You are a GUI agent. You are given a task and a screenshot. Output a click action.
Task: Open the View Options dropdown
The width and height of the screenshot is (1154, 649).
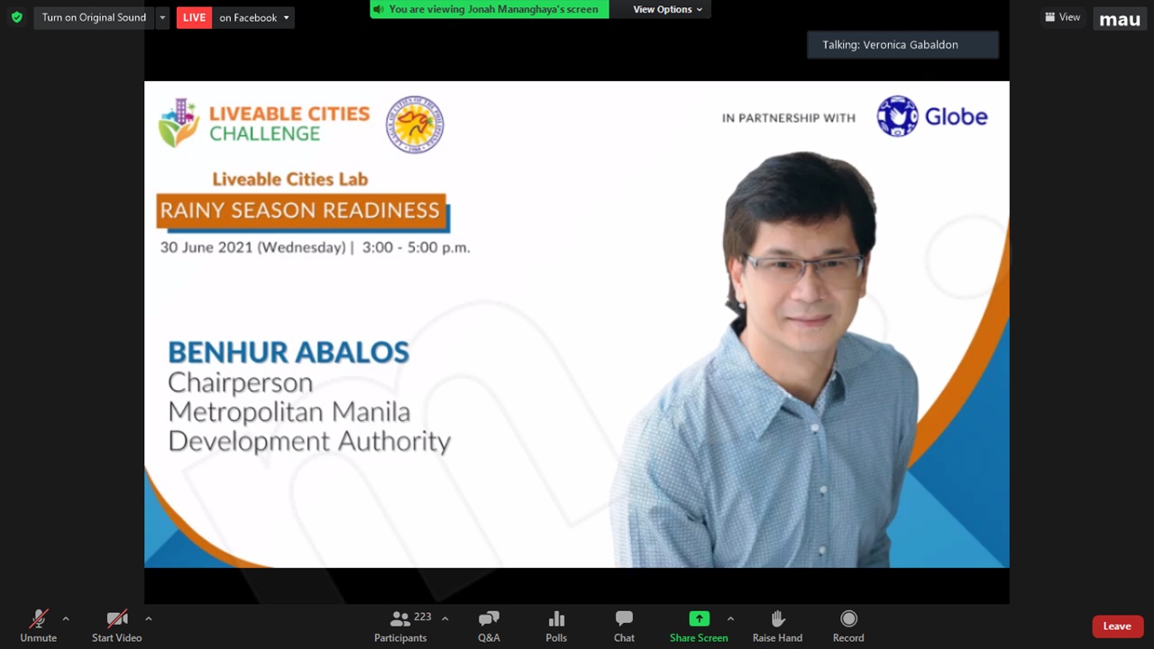pos(667,9)
